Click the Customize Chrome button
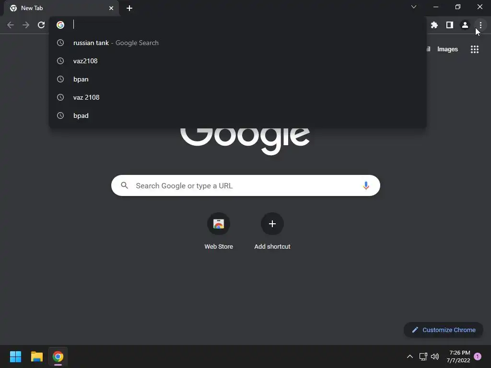Image resolution: width=491 pixels, height=368 pixels. [x=444, y=330]
